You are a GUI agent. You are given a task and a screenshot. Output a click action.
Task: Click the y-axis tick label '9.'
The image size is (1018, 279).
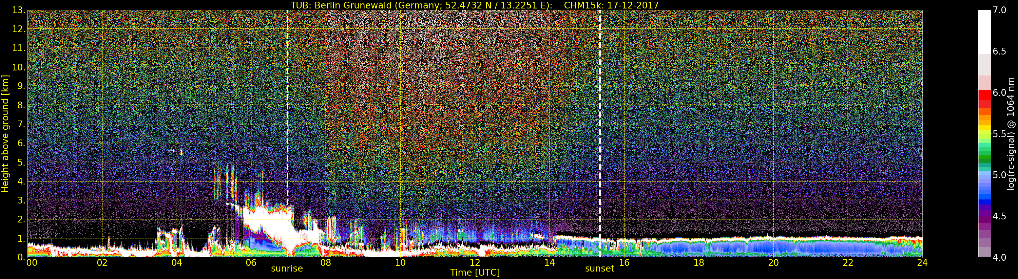click(x=21, y=86)
